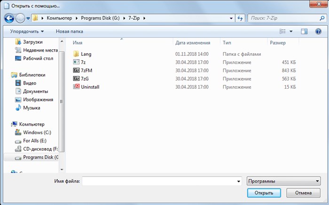Click 'Компьютер' in the address breadcrumb
This screenshot has width=329, height=205.
[x=59, y=18]
